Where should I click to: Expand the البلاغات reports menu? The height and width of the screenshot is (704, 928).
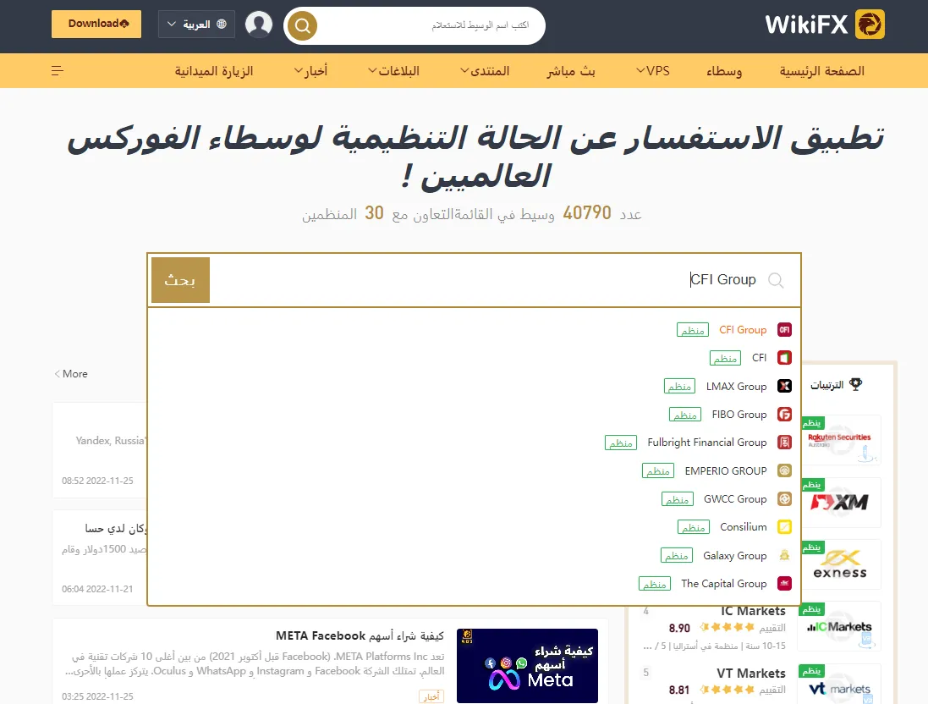(x=393, y=71)
